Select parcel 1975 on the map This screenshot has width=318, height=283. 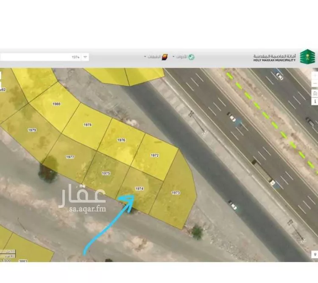click(x=106, y=174)
